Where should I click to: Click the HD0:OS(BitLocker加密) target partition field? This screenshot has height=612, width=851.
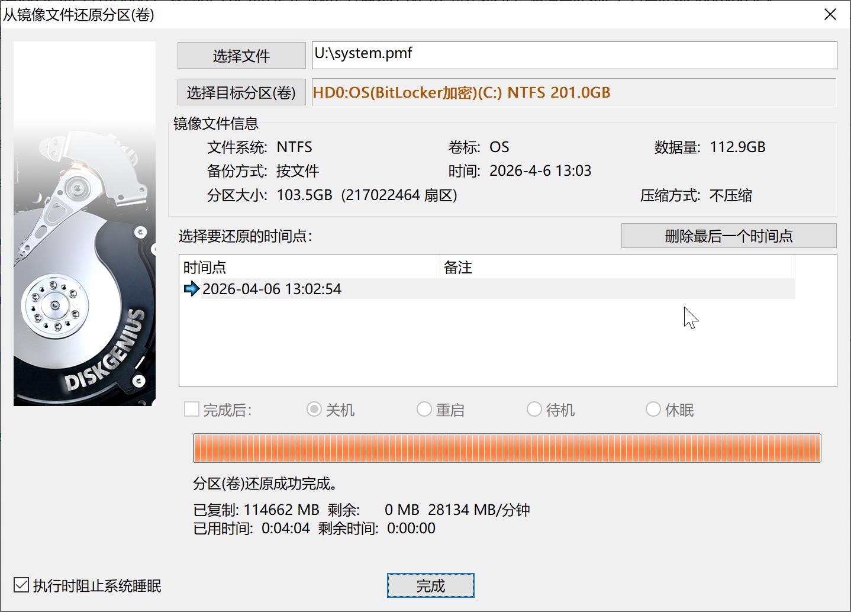point(574,92)
